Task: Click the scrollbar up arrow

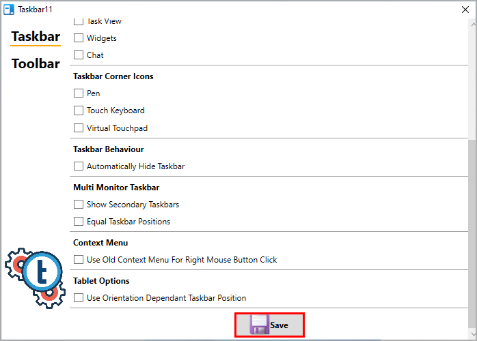Action: (473, 24)
